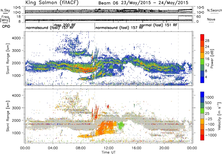This screenshot has width=222, height=154.
Task: Click the blue swatch at the Power colorbar bottom
Action: tap(202, 80)
